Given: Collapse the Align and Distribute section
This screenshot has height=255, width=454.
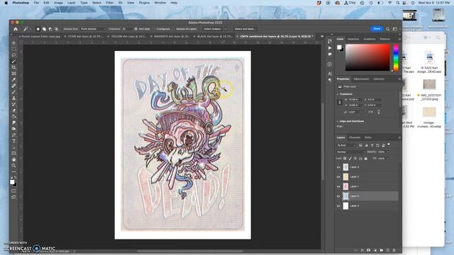Looking at the screenshot, I should pos(338,121).
